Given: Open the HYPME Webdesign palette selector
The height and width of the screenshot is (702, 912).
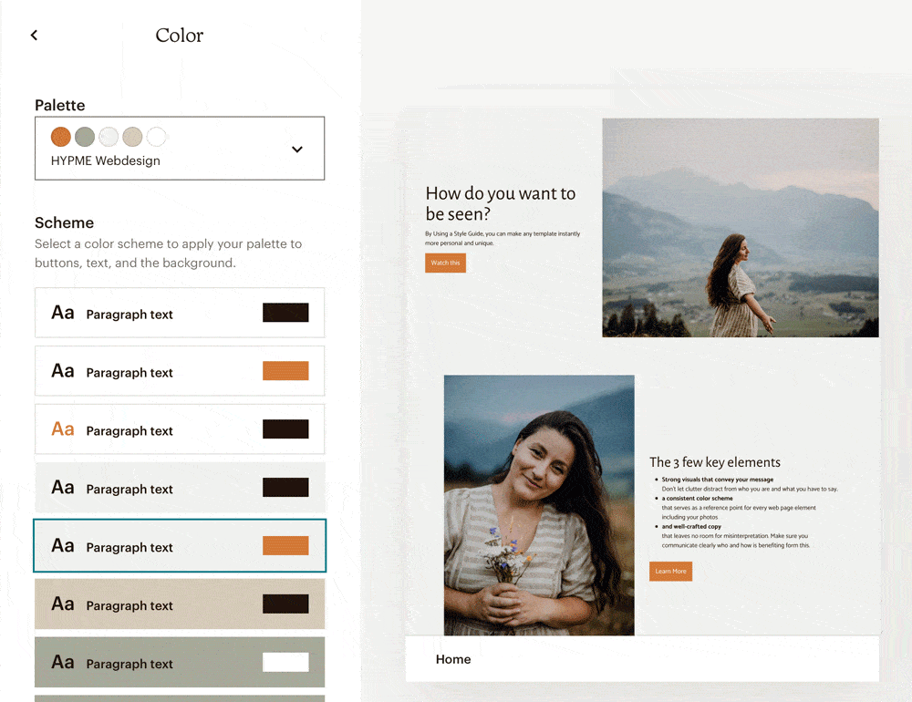Looking at the screenshot, I should click(180, 149).
